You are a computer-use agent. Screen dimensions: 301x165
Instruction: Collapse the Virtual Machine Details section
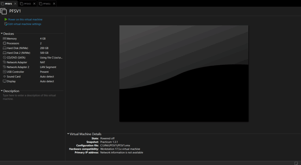pos(68,134)
